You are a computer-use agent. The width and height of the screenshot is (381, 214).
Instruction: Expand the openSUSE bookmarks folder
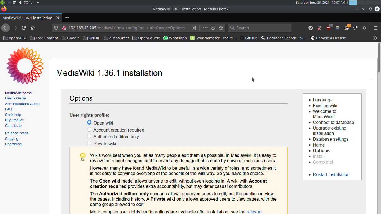click(x=15, y=38)
